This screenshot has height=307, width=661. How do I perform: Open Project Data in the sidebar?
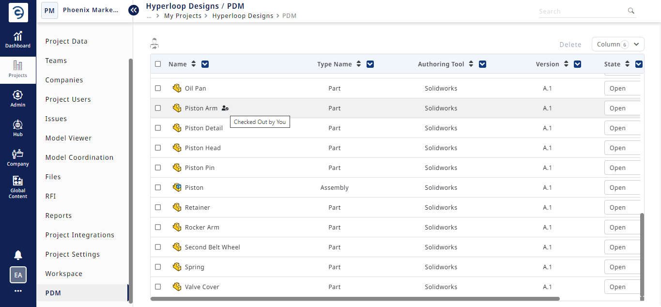pos(66,41)
